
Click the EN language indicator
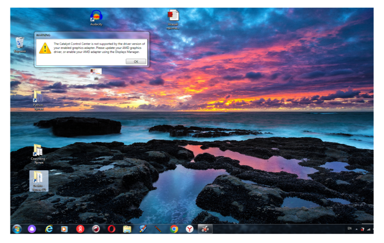pyautogui.click(x=349, y=229)
